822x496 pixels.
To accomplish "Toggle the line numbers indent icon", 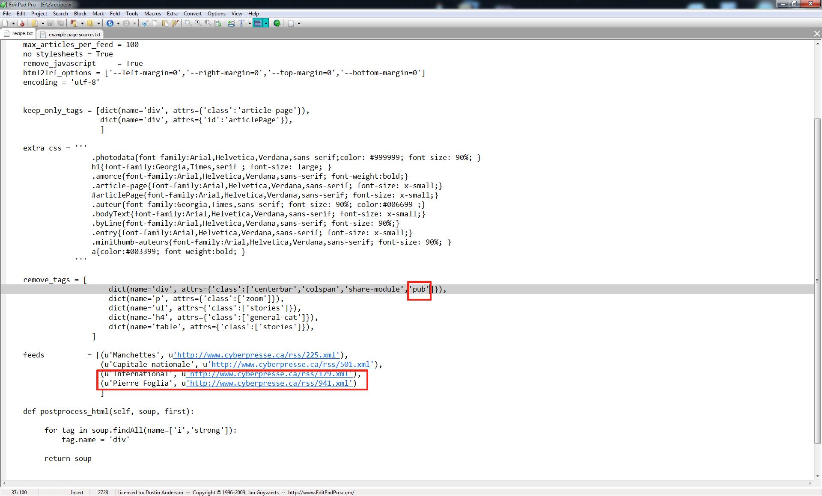I will tap(231, 23).
